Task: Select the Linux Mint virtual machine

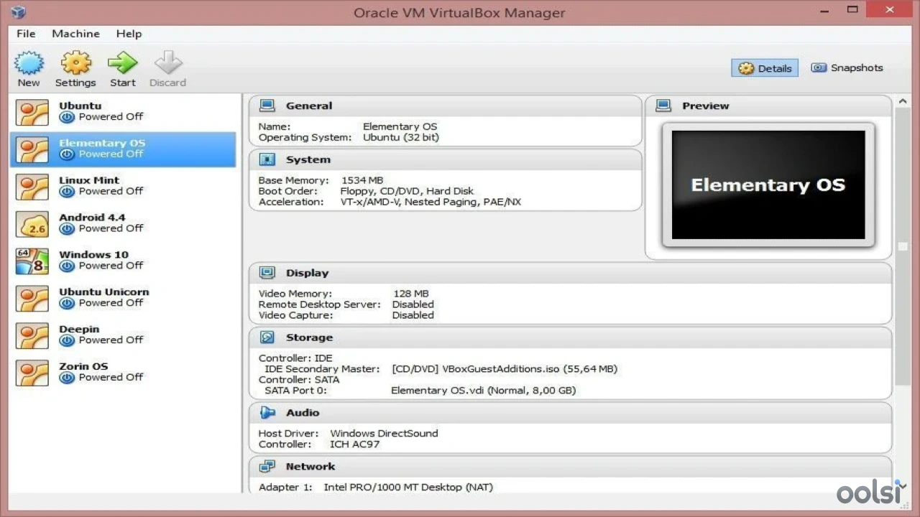Action: [x=123, y=187]
